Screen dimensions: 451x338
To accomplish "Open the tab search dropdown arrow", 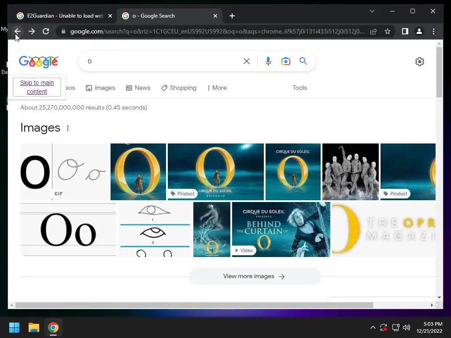I will click(x=372, y=11).
